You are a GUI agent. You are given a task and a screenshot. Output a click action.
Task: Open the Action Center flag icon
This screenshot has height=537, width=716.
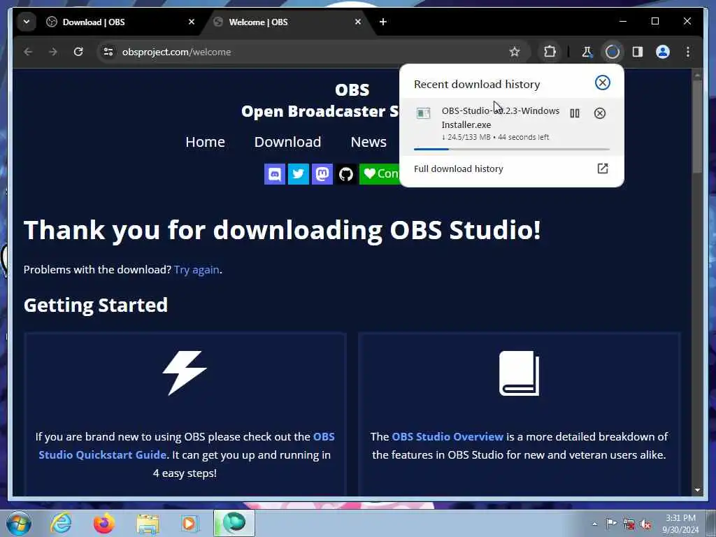(x=611, y=524)
